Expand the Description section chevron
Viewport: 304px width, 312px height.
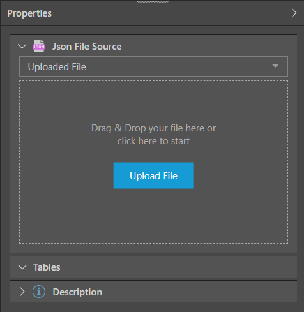22,292
